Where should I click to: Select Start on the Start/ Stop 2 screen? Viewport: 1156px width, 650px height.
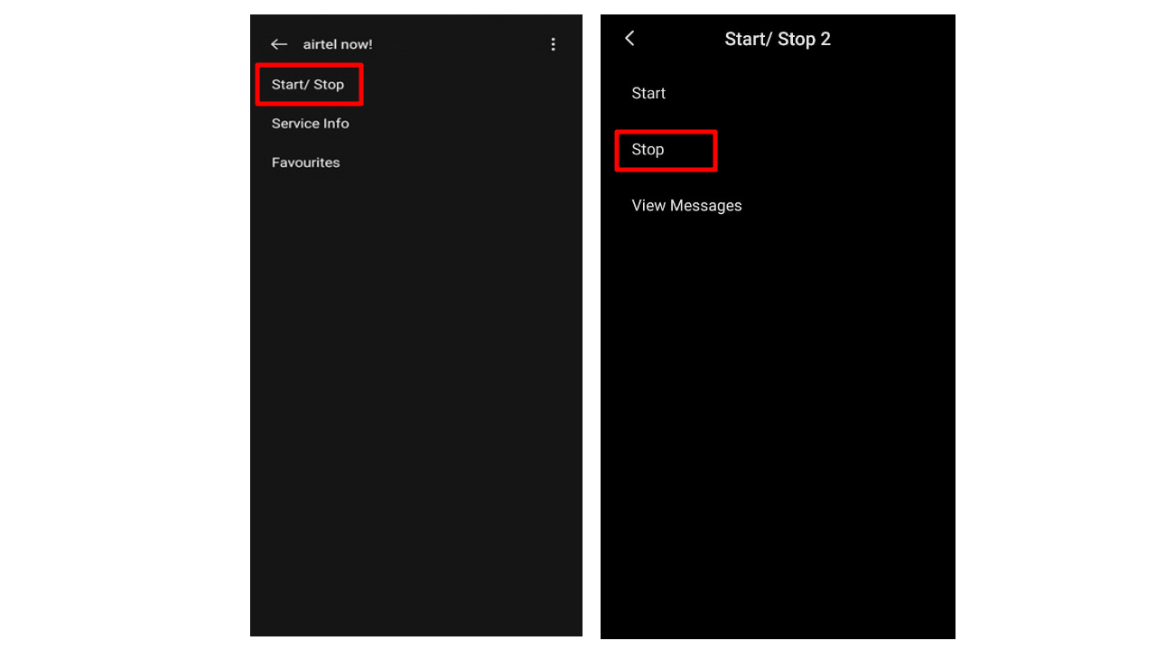(x=648, y=93)
